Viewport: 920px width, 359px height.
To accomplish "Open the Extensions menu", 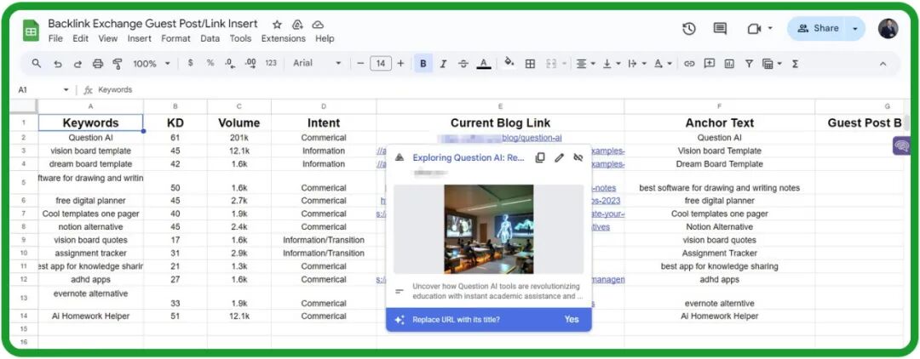I will (283, 38).
